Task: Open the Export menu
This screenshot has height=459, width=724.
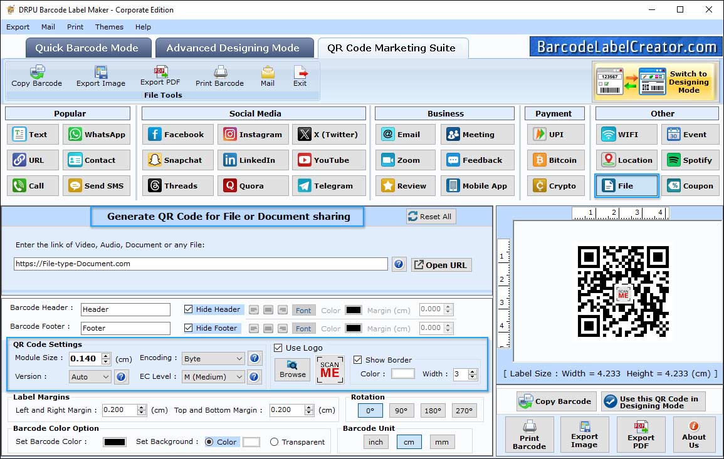Action: tap(18, 27)
